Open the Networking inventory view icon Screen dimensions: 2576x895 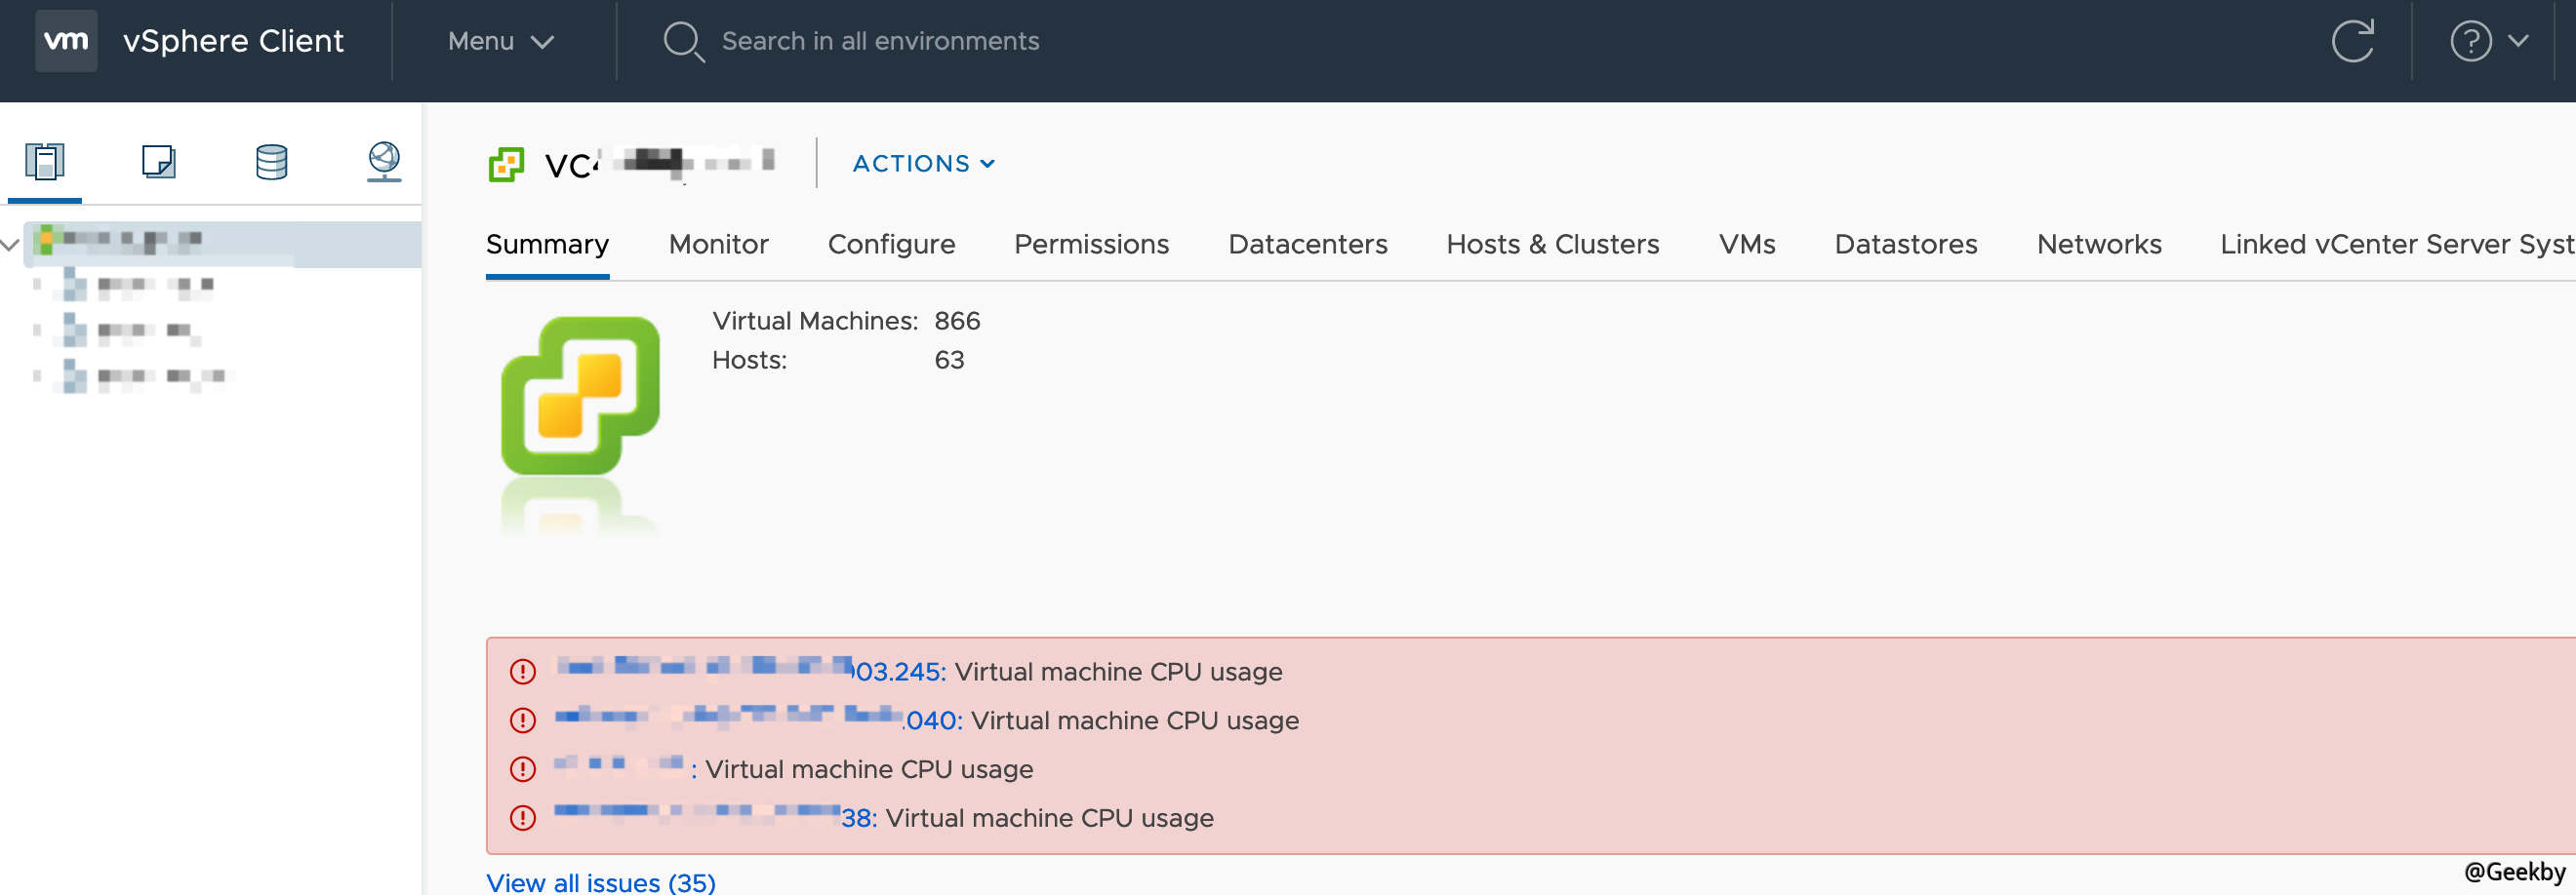point(384,161)
